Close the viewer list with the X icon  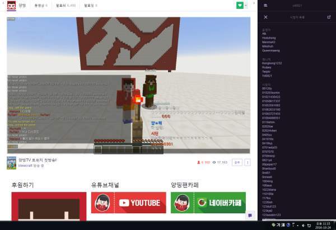tap(265, 17)
